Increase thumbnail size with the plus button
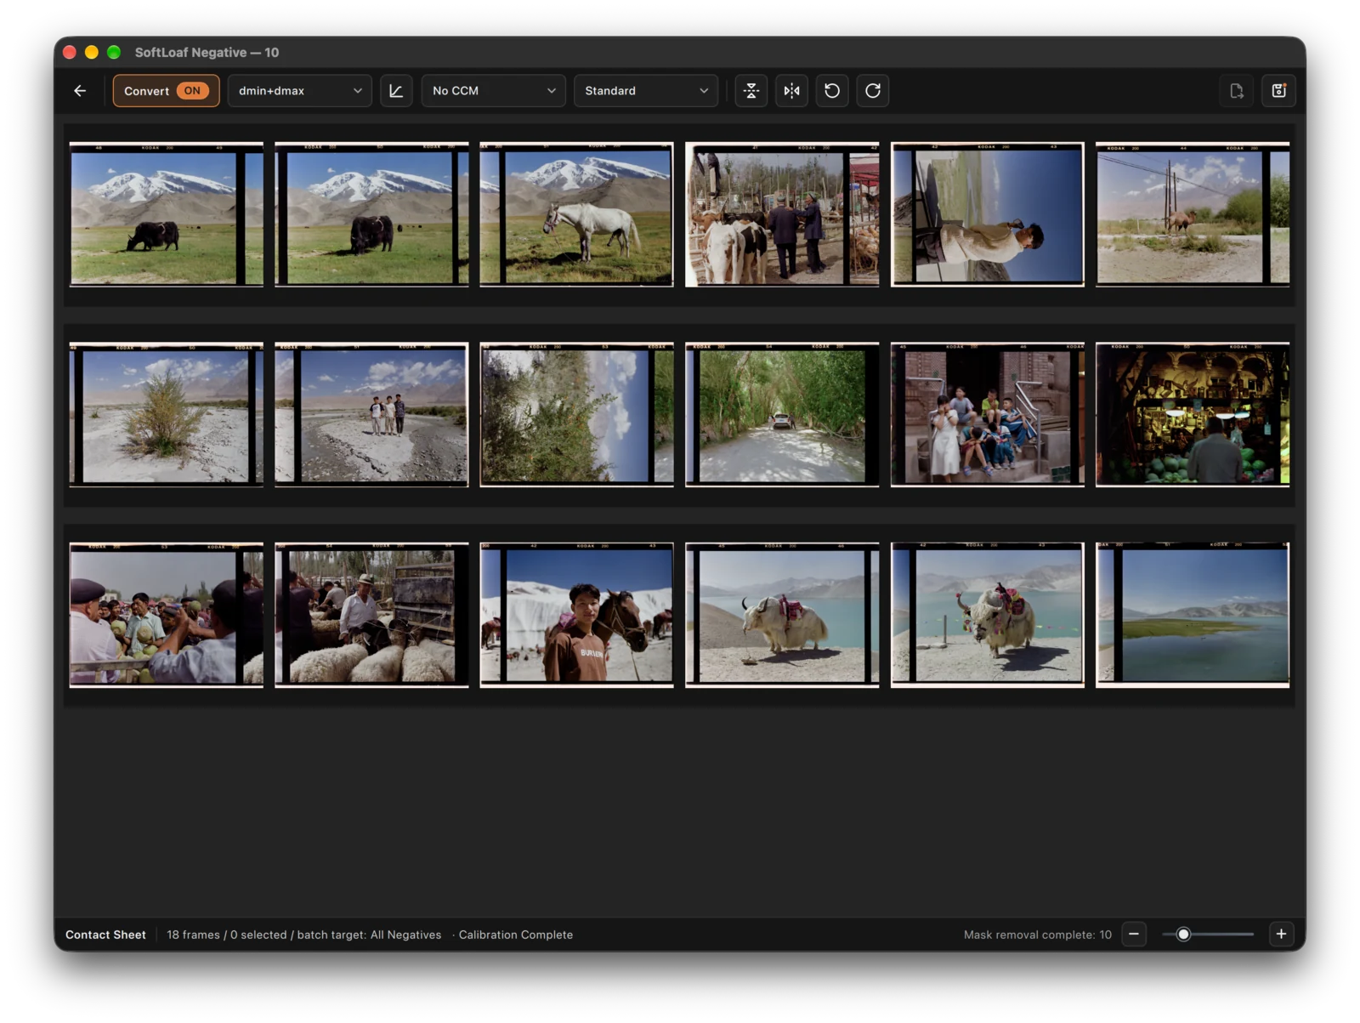1360x1023 pixels. [x=1281, y=934]
